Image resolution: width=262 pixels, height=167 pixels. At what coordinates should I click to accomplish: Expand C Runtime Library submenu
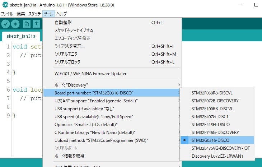pyautogui.click(x=112, y=133)
